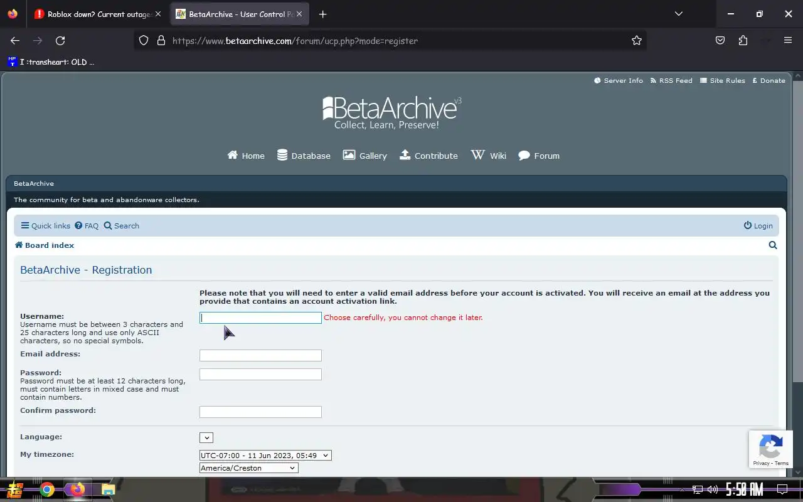Click the BetaArchive breadcrumb header text
The width and height of the screenshot is (803, 502).
coord(34,184)
